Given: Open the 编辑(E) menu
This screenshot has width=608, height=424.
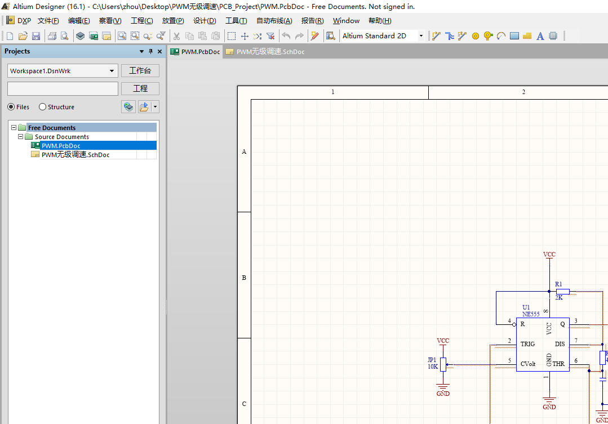Looking at the screenshot, I should point(79,20).
